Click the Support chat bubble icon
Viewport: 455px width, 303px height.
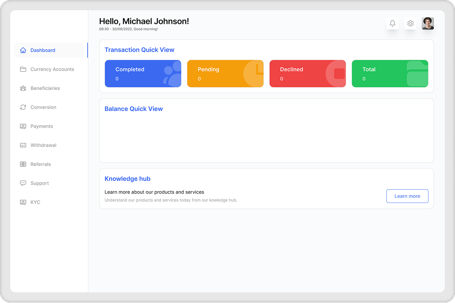(x=23, y=183)
